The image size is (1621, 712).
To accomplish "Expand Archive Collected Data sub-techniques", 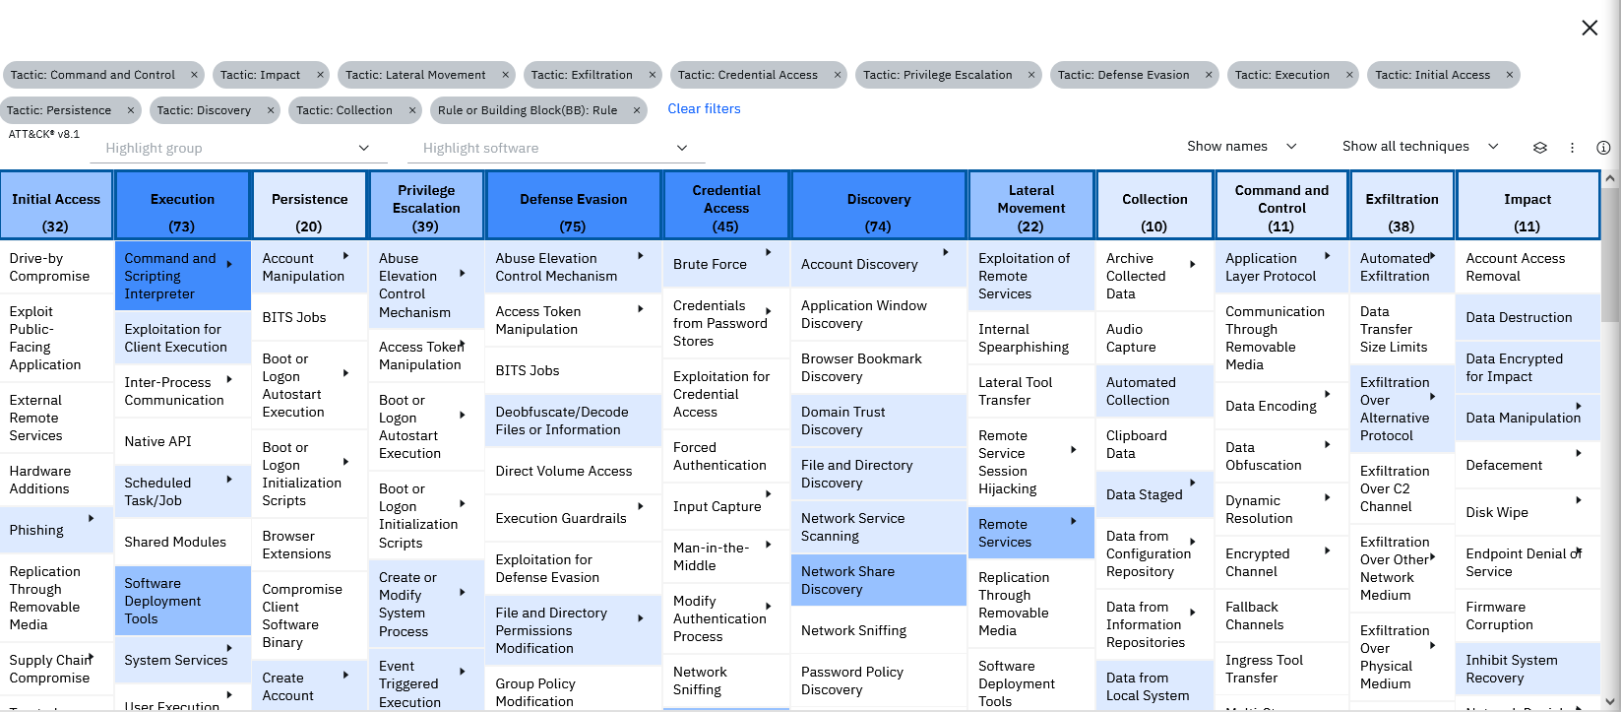I will coord(1193,264).
